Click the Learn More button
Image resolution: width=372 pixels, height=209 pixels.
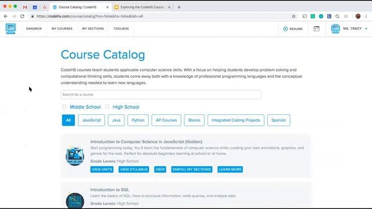coord(230,169)
